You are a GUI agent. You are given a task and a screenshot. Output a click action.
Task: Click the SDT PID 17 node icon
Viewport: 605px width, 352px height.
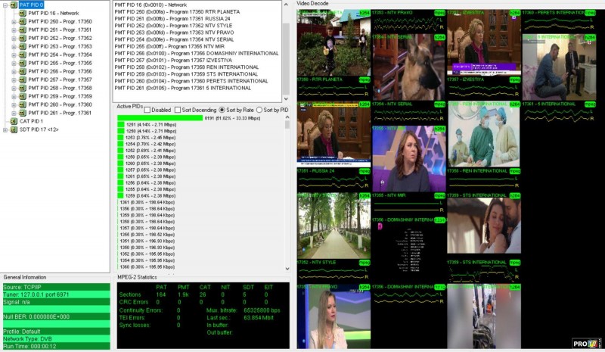(x=14, y=129)
